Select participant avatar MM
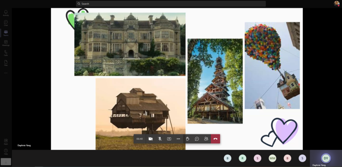This screenshot has width=342, height=167. click(x=273, y=158)
